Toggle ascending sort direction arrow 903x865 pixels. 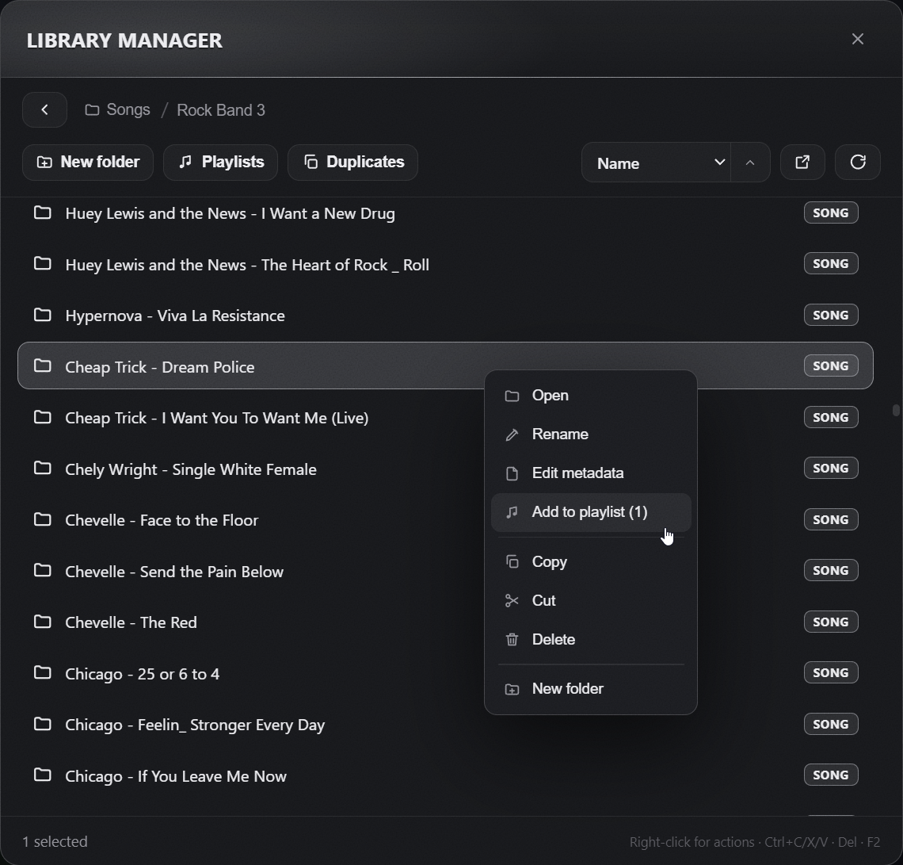pyautogui.click(x=750, y=163)
